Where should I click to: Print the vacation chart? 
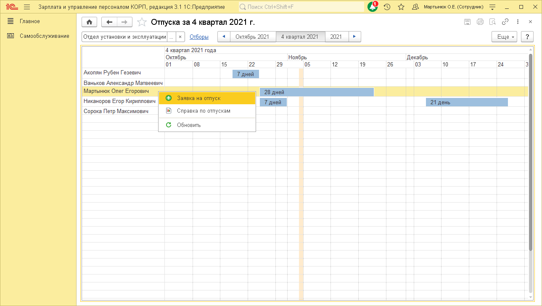[x=480, y=22]
